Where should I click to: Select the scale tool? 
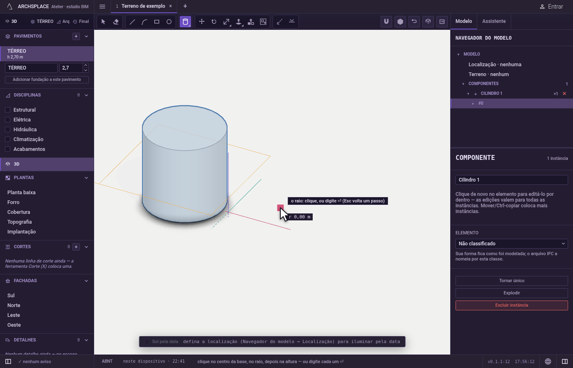tap(226, 22)
